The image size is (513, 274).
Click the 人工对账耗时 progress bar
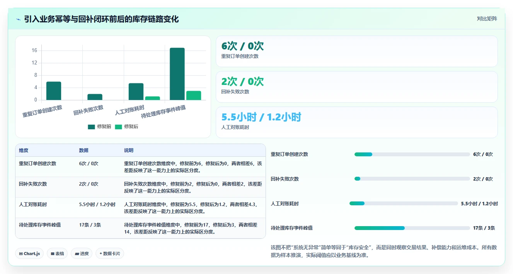404,203
